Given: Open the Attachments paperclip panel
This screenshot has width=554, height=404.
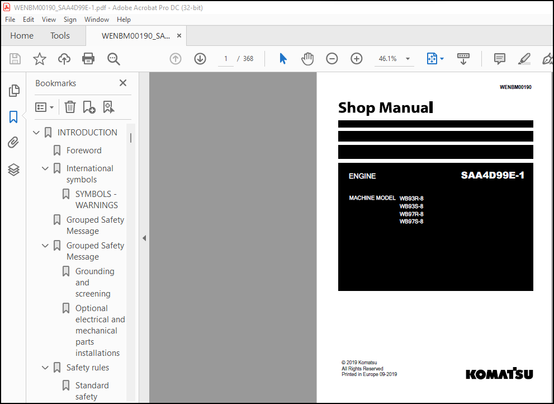Looking at the screenshot, I should [13, 143].
